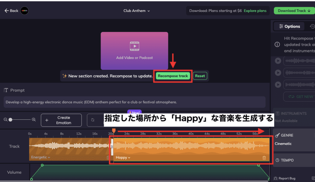Open the Happy emotion dropdown

point(123,157)
